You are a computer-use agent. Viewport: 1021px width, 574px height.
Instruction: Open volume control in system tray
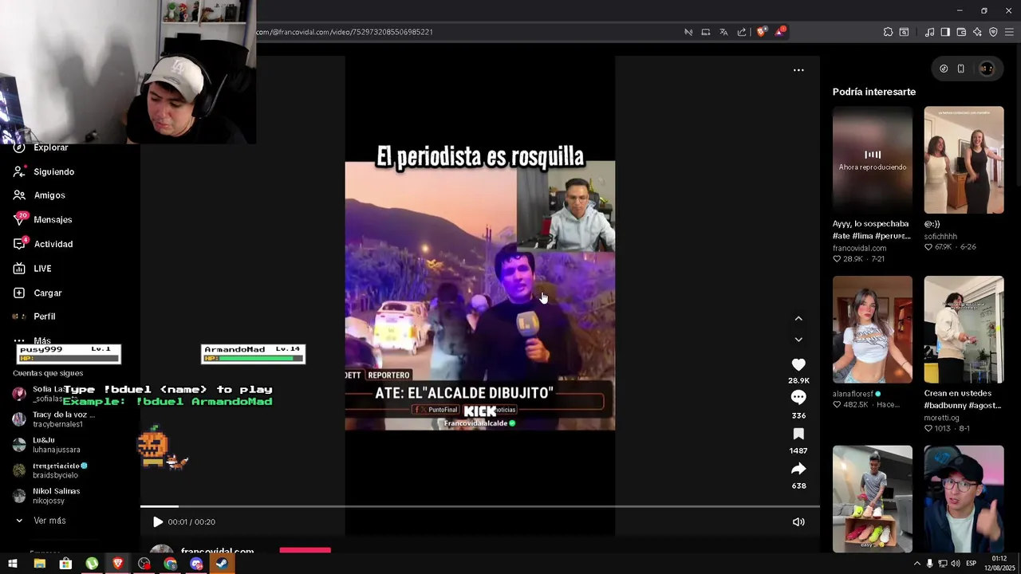955,564
